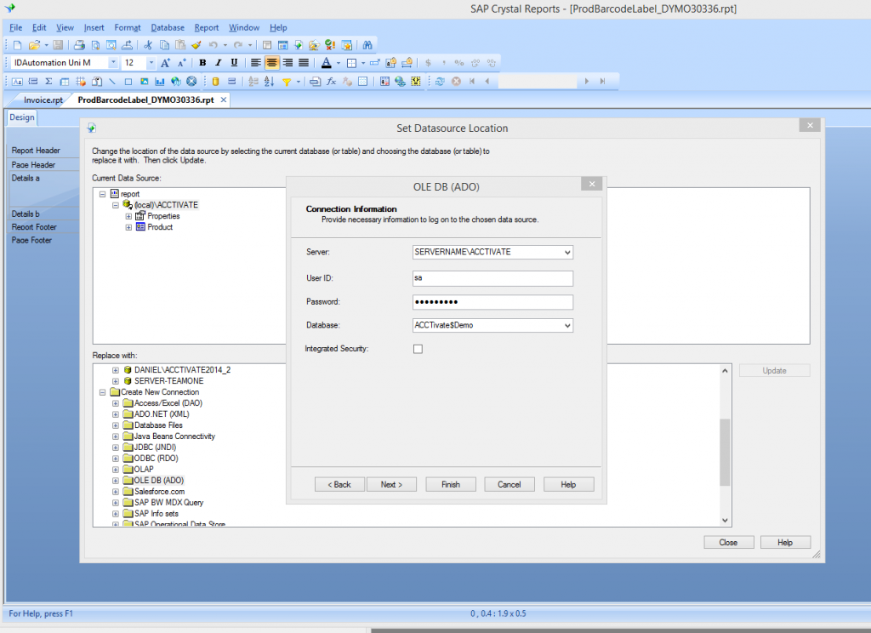Open the Select Expert funnel icon
This screenshot has width=871, height=633.
(x=287, y=81)
